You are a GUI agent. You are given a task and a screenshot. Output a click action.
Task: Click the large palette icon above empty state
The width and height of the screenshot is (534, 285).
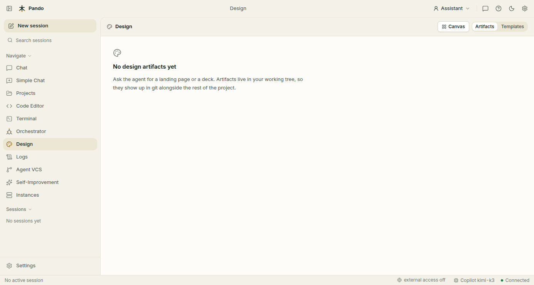(117, 53)
